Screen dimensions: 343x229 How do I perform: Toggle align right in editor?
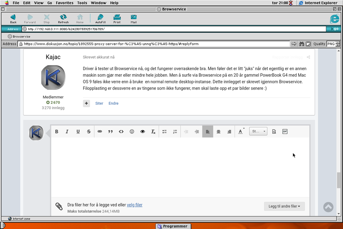(x=229, y=131)
